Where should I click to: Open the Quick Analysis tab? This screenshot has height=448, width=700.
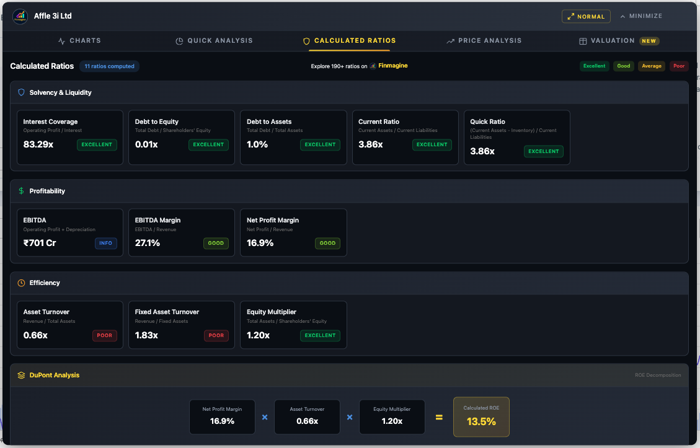(x=214, y=41)
